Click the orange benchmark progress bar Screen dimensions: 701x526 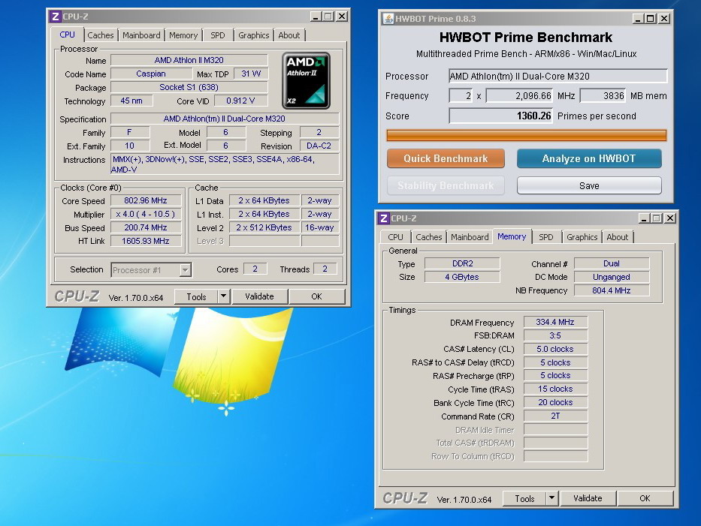(x=526, y=135)
